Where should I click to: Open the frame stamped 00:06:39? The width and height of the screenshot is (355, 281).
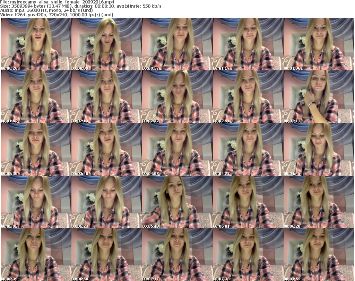[x=36, y=255]
